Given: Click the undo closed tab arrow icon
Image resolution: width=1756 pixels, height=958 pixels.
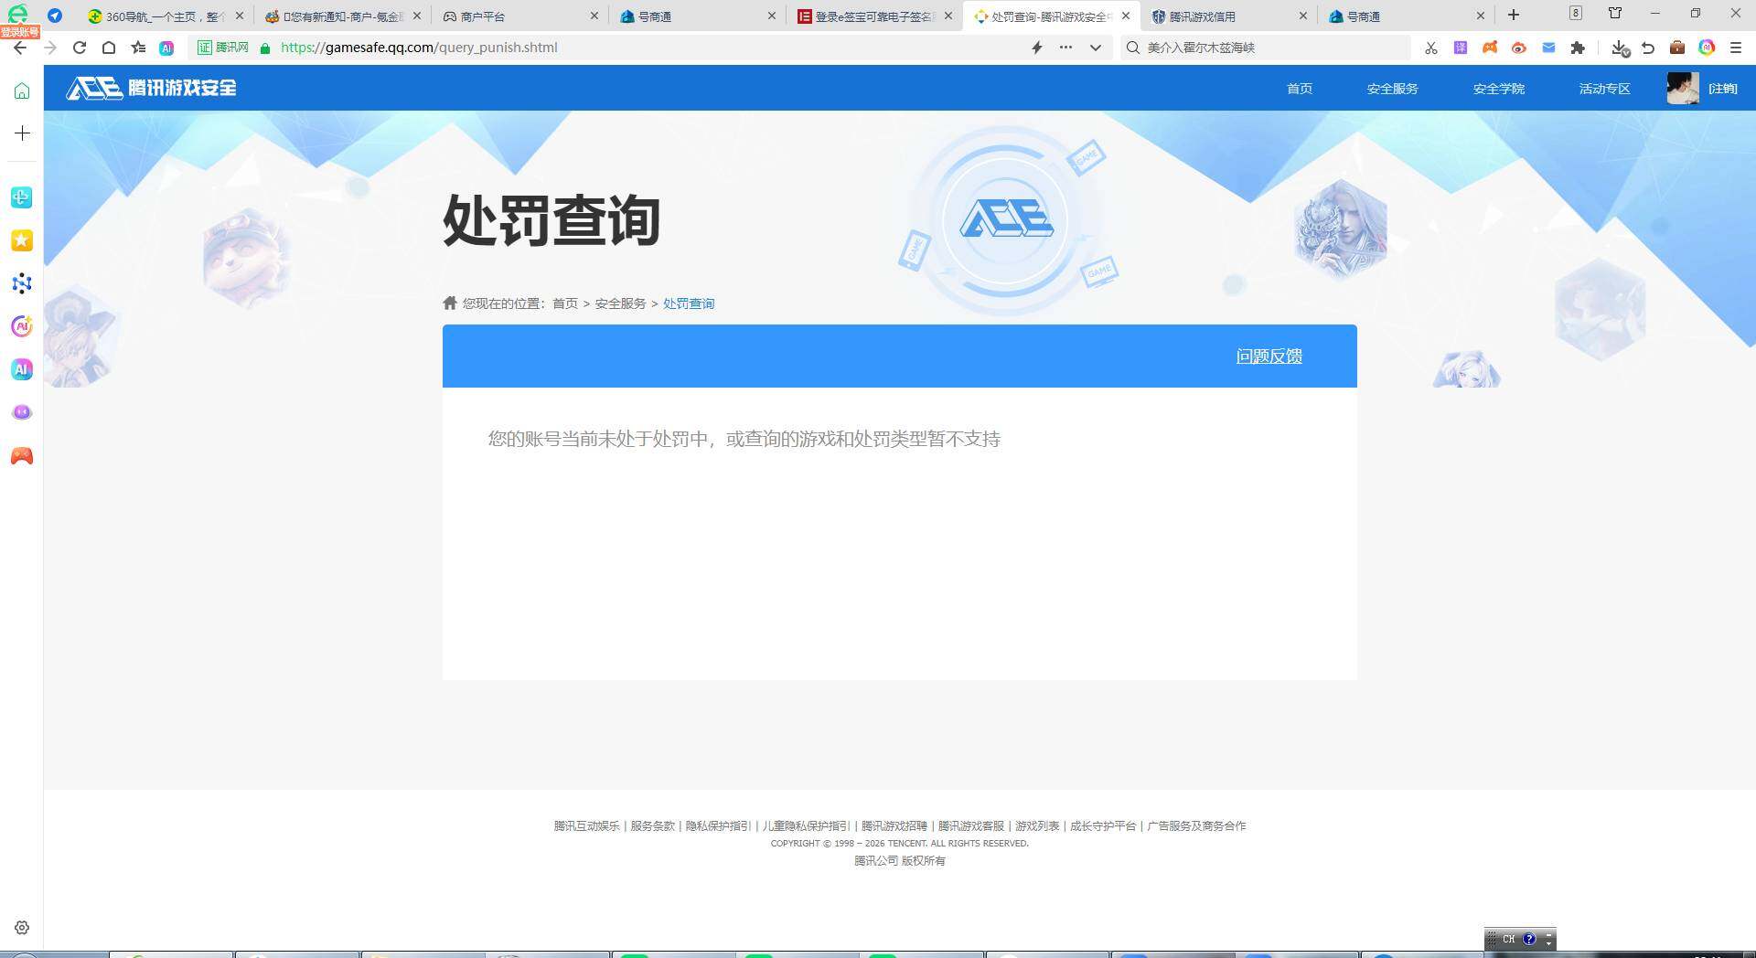Looking at the screenshot, I should [1648, 48].
